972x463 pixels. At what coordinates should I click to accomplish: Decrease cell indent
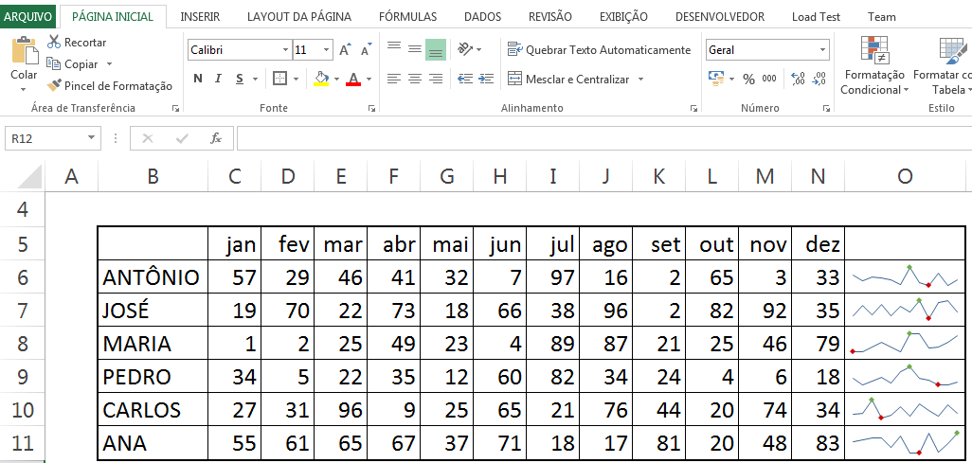[x=465, y=79]
